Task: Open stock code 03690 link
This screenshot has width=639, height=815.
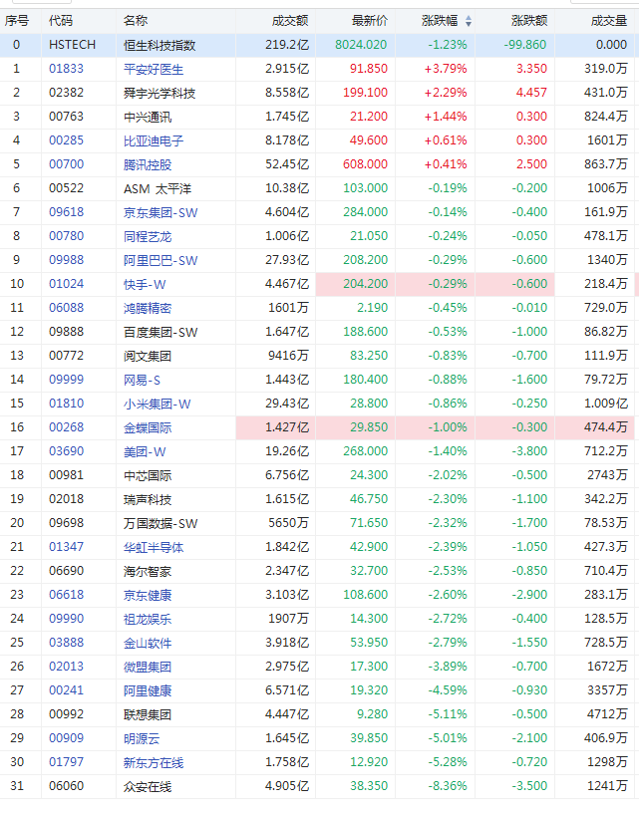Action: tap(66, 451)
